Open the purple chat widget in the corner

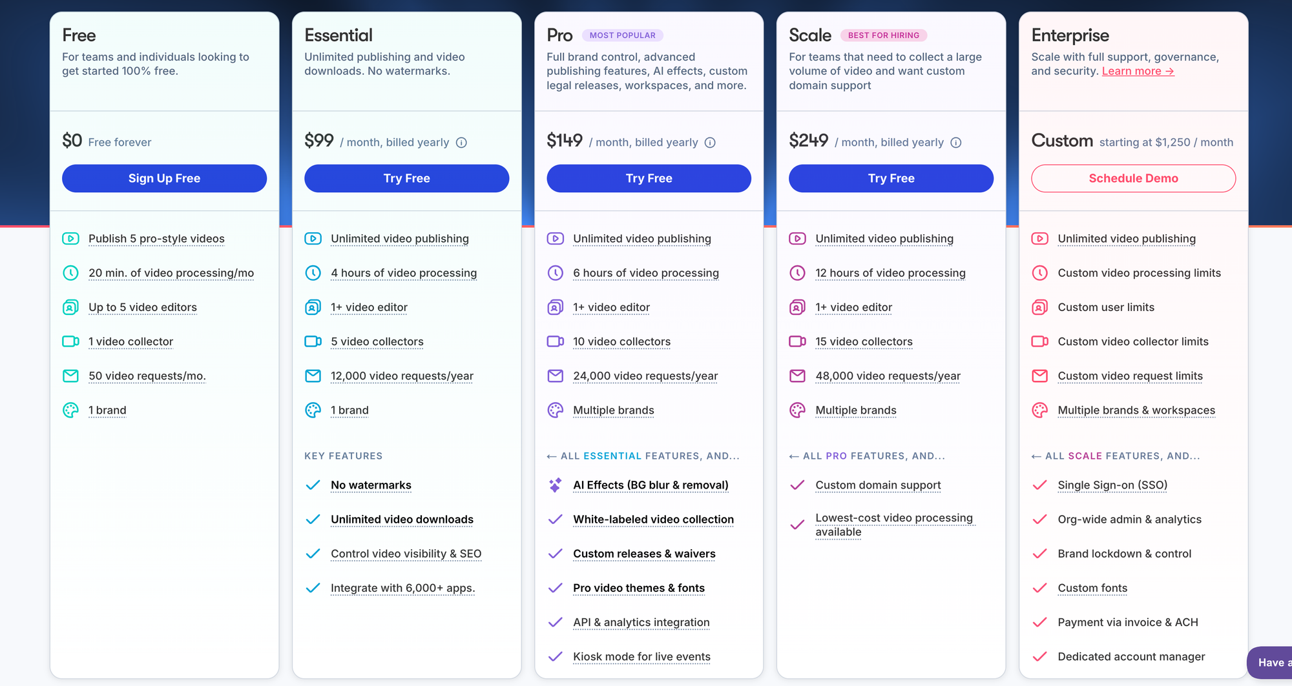pos(1270,663)
